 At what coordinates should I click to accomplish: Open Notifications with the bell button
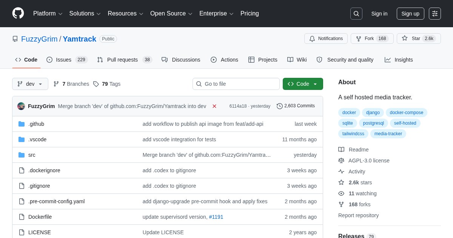(326, 39)
